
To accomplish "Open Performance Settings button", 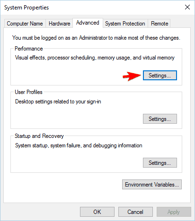I will pyautogui.click(x=160, y=76).
